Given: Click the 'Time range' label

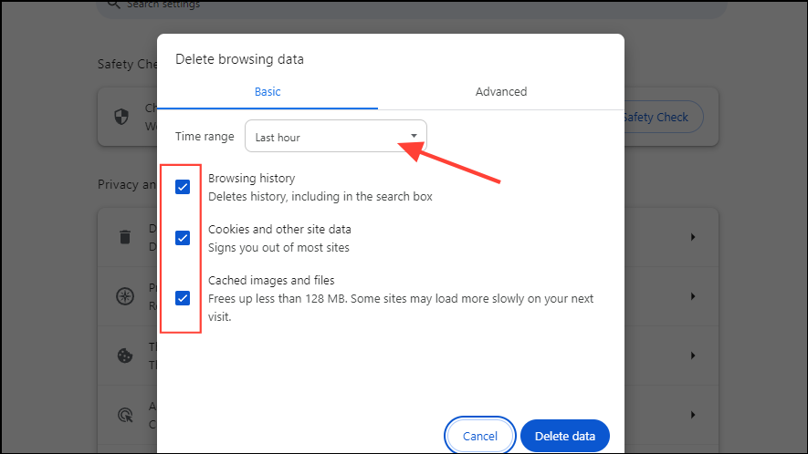Looking at the screenshot, I should point(205,137).
